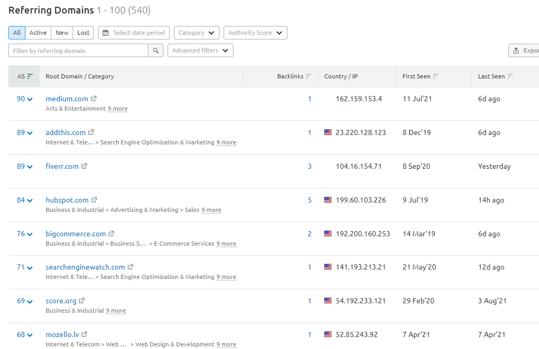Open bigcommerce.com domain link

point(76,234)
